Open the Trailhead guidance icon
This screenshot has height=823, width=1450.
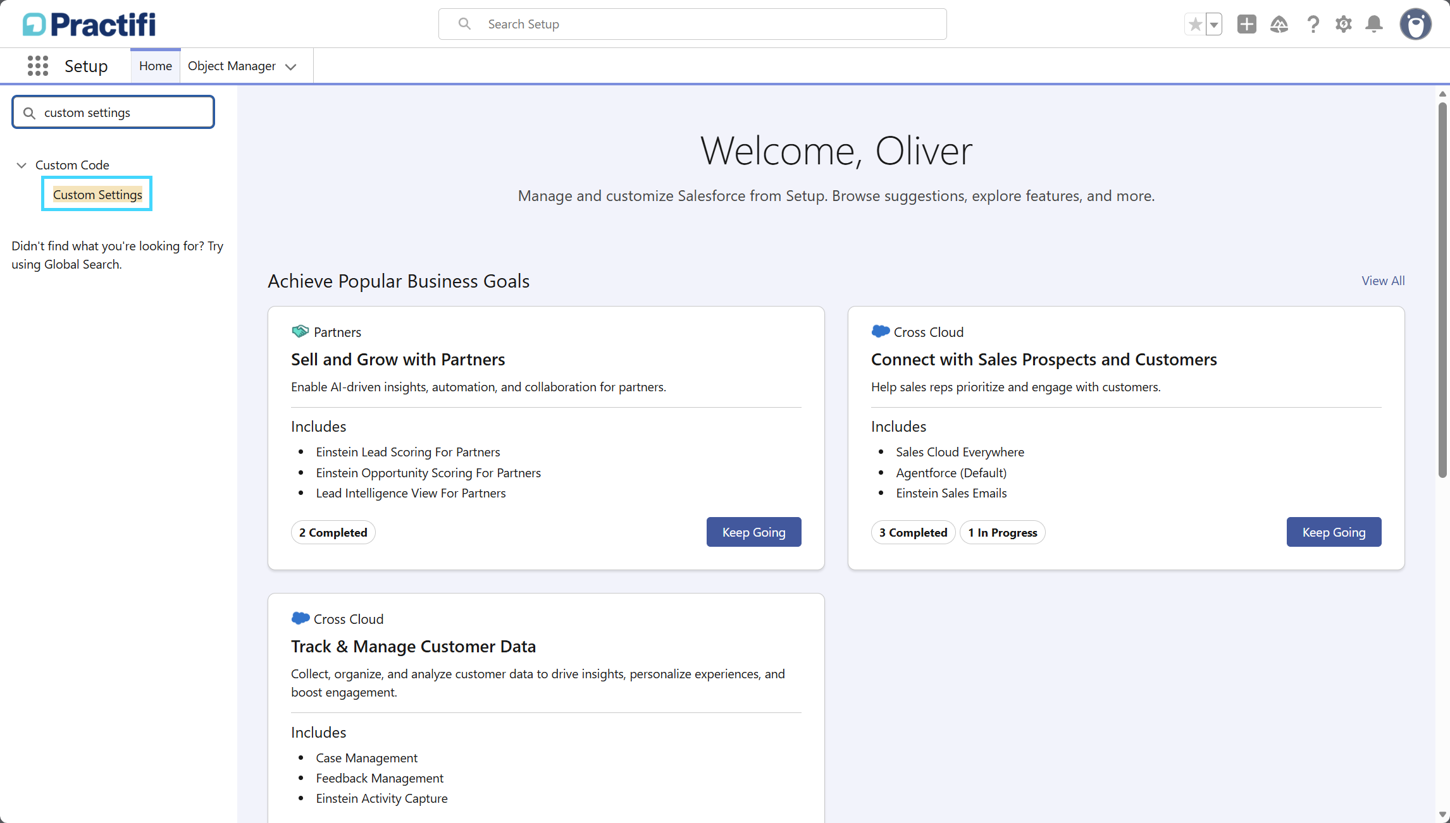point(1279,24)
